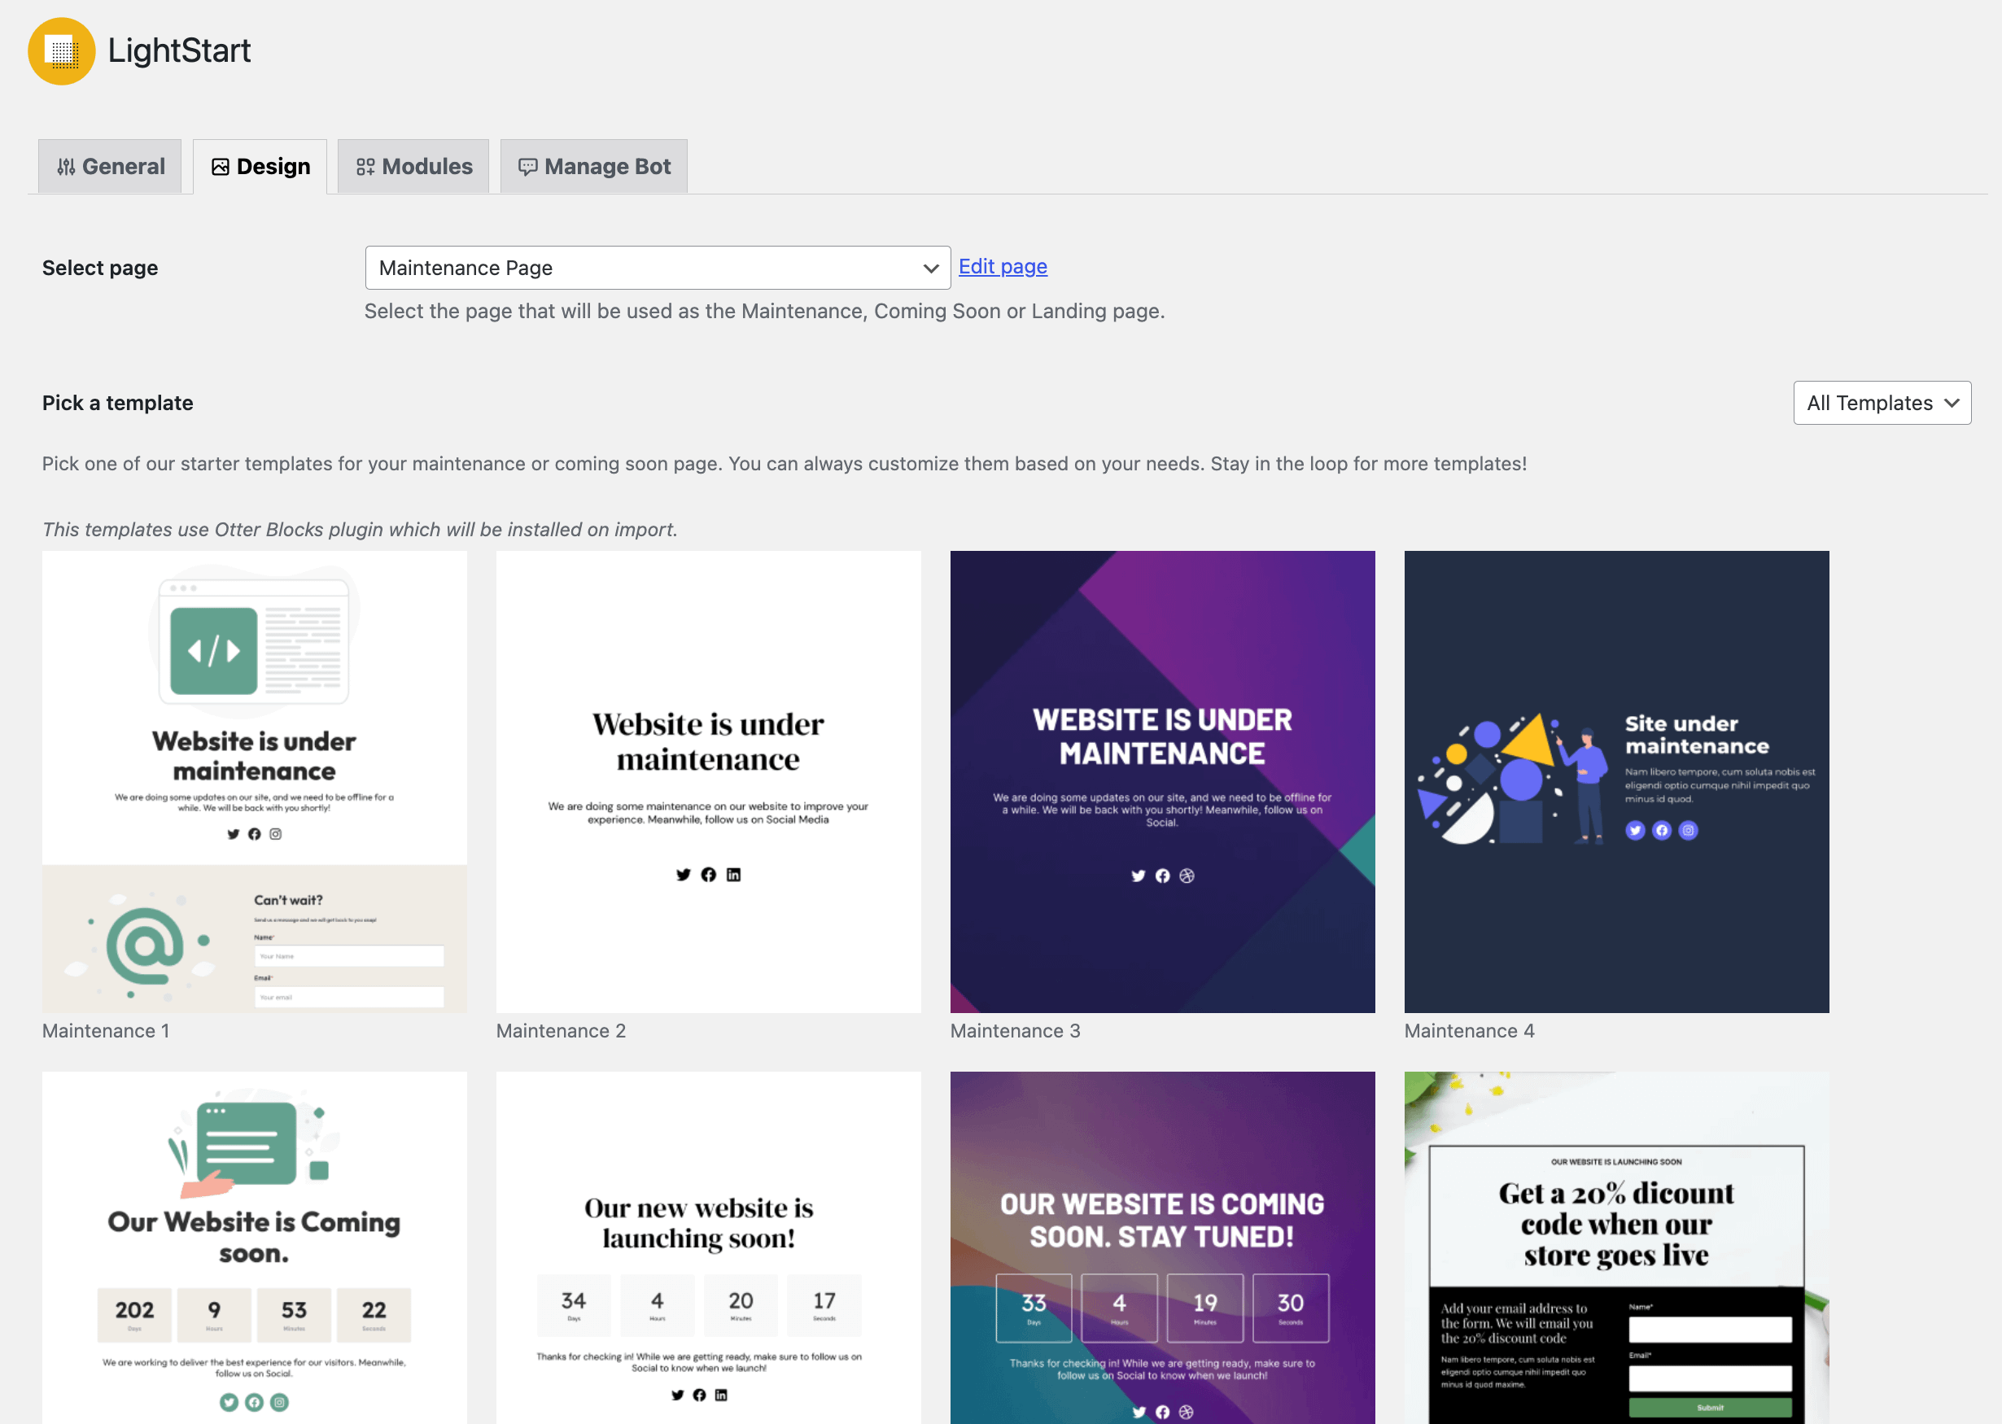The width and height of the screenshot is (2002, 1424).
Task: Click the Manage Bot chat icon
Action: [527, 167]
